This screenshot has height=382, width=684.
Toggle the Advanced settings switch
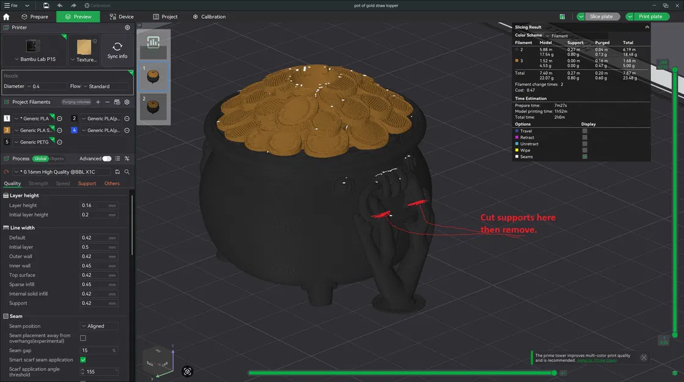(x=106, y=159)
